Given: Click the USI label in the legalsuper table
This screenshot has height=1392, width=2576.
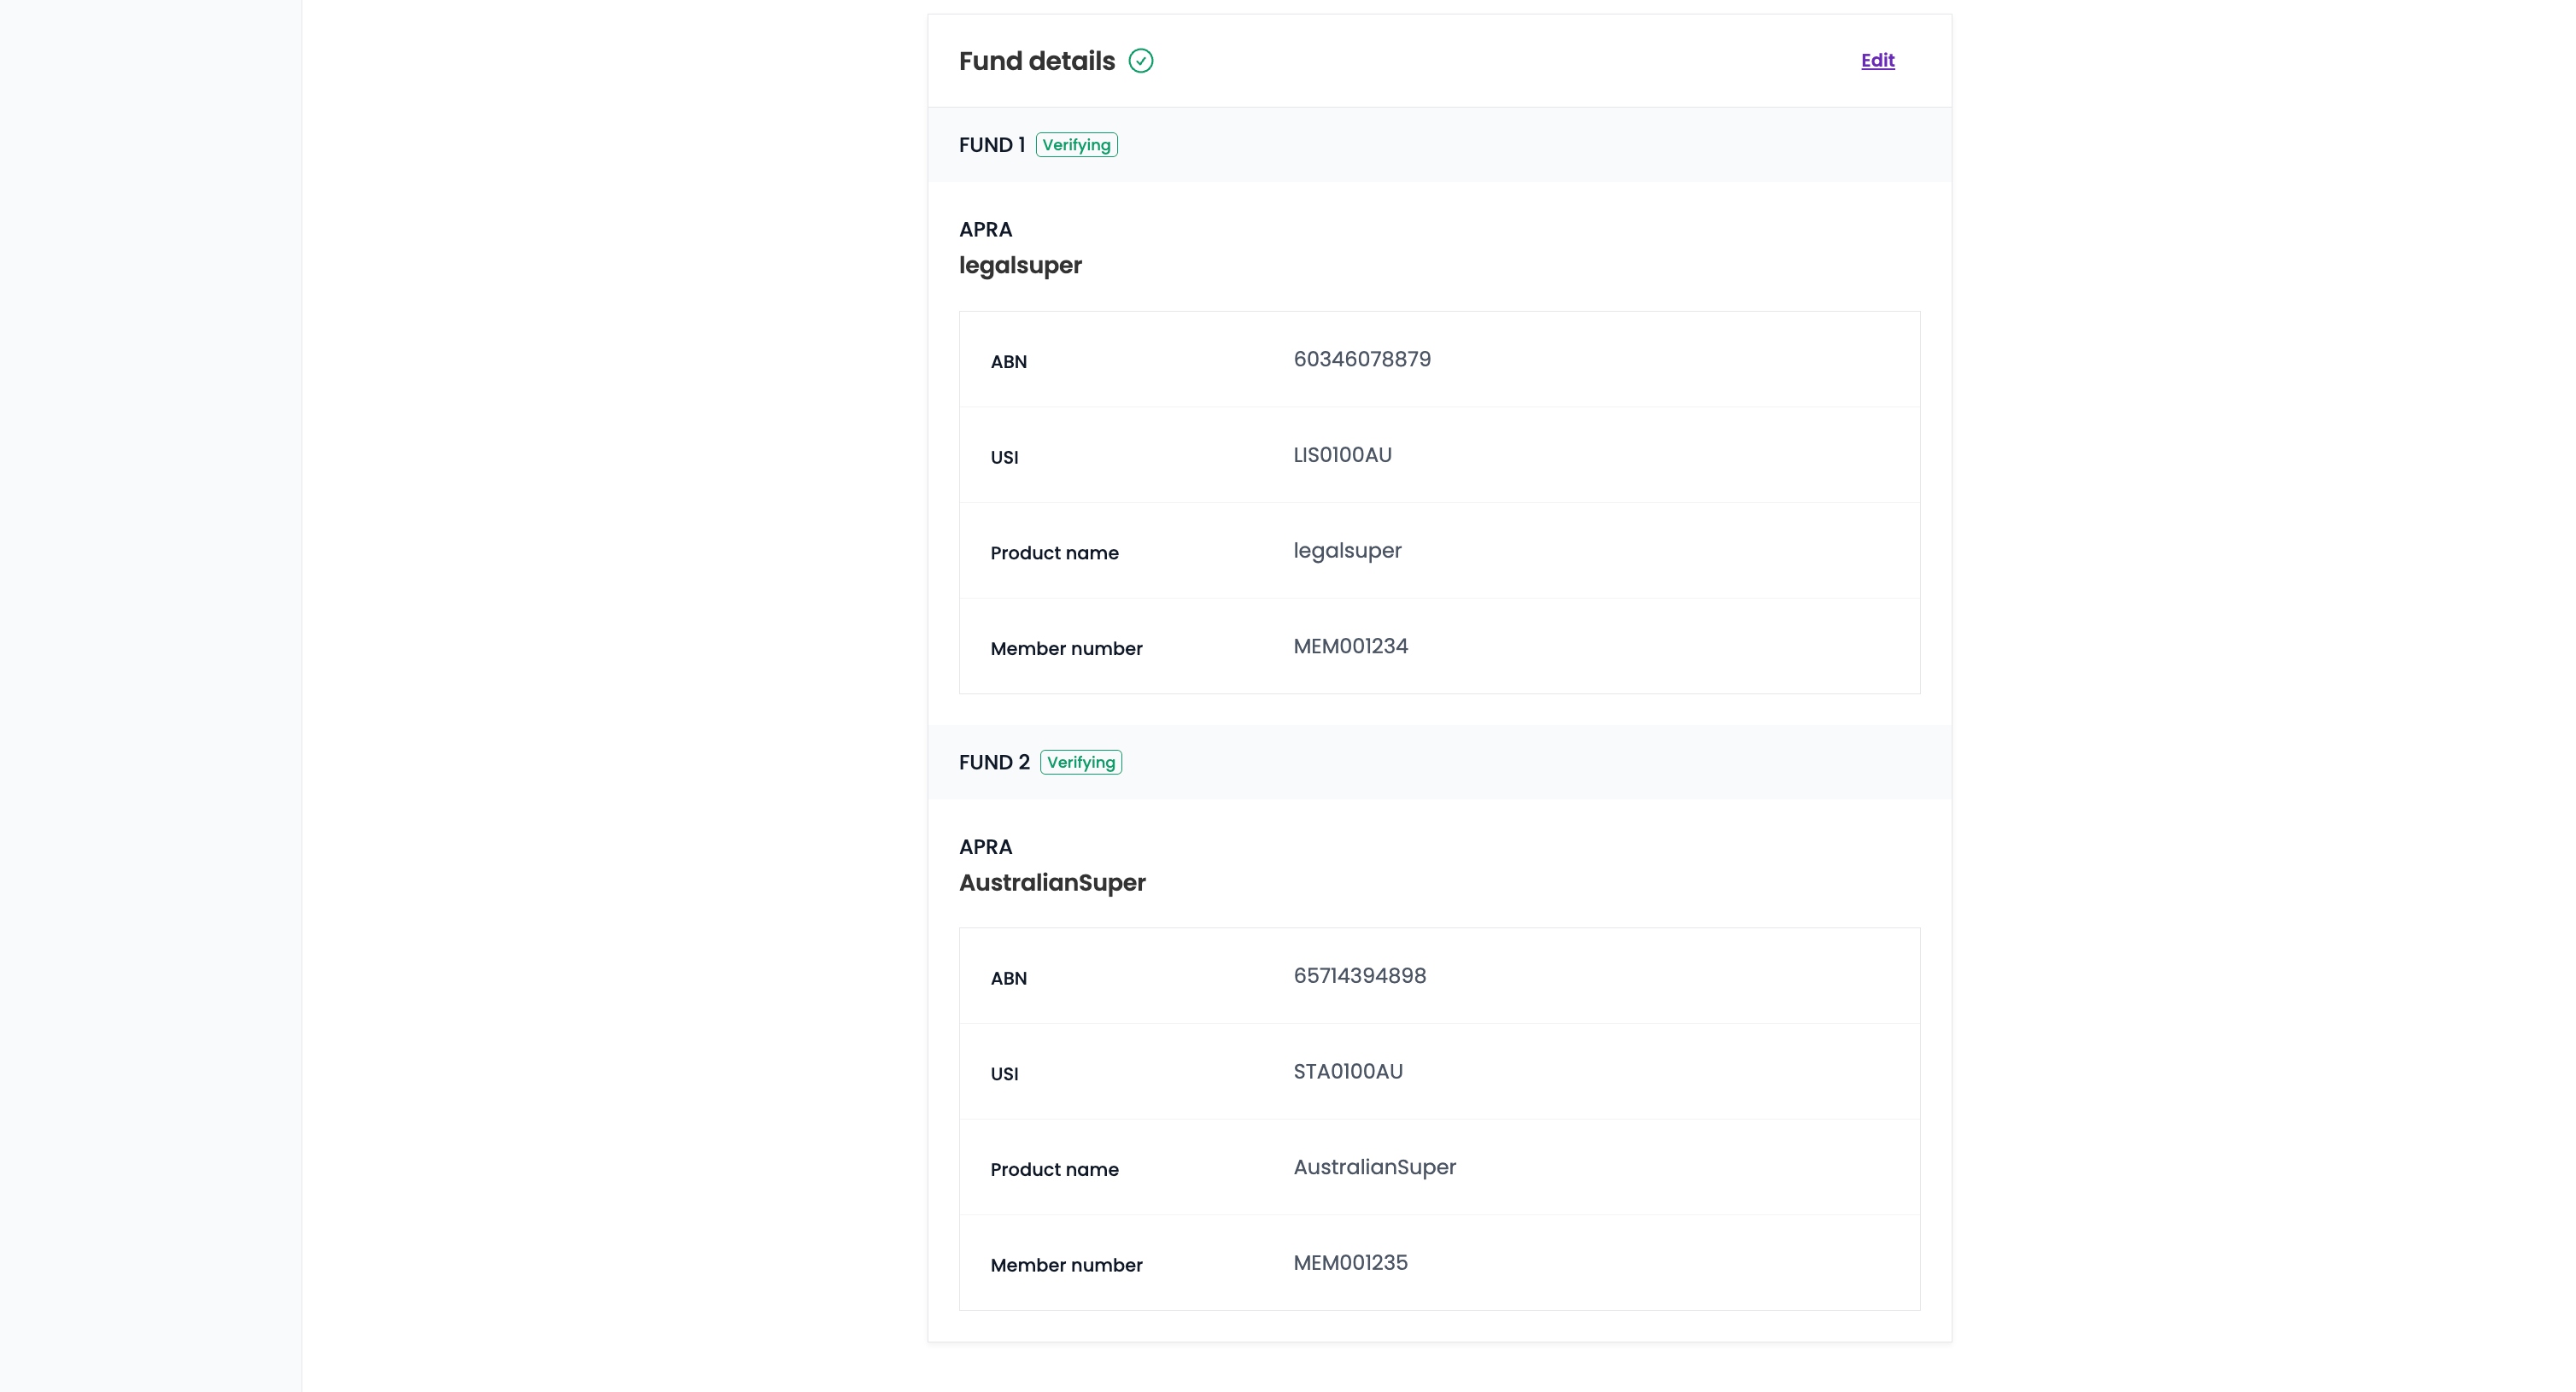Looking at the screenshot, I should (x=1004, y=458).
